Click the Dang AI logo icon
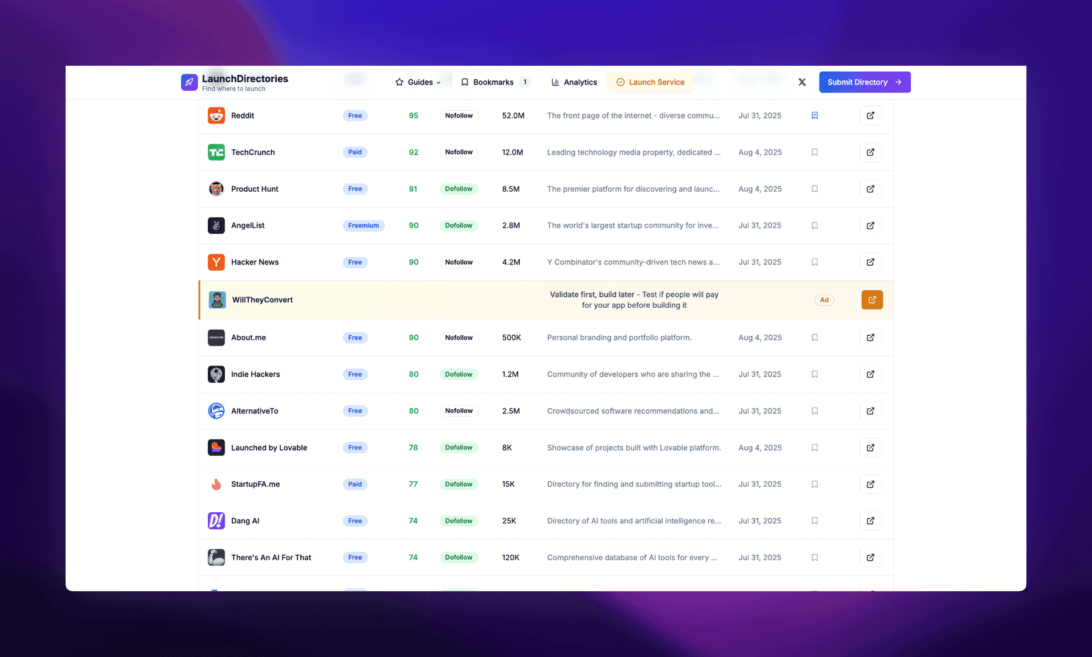 pyautogui.click(x=216, y=520)
